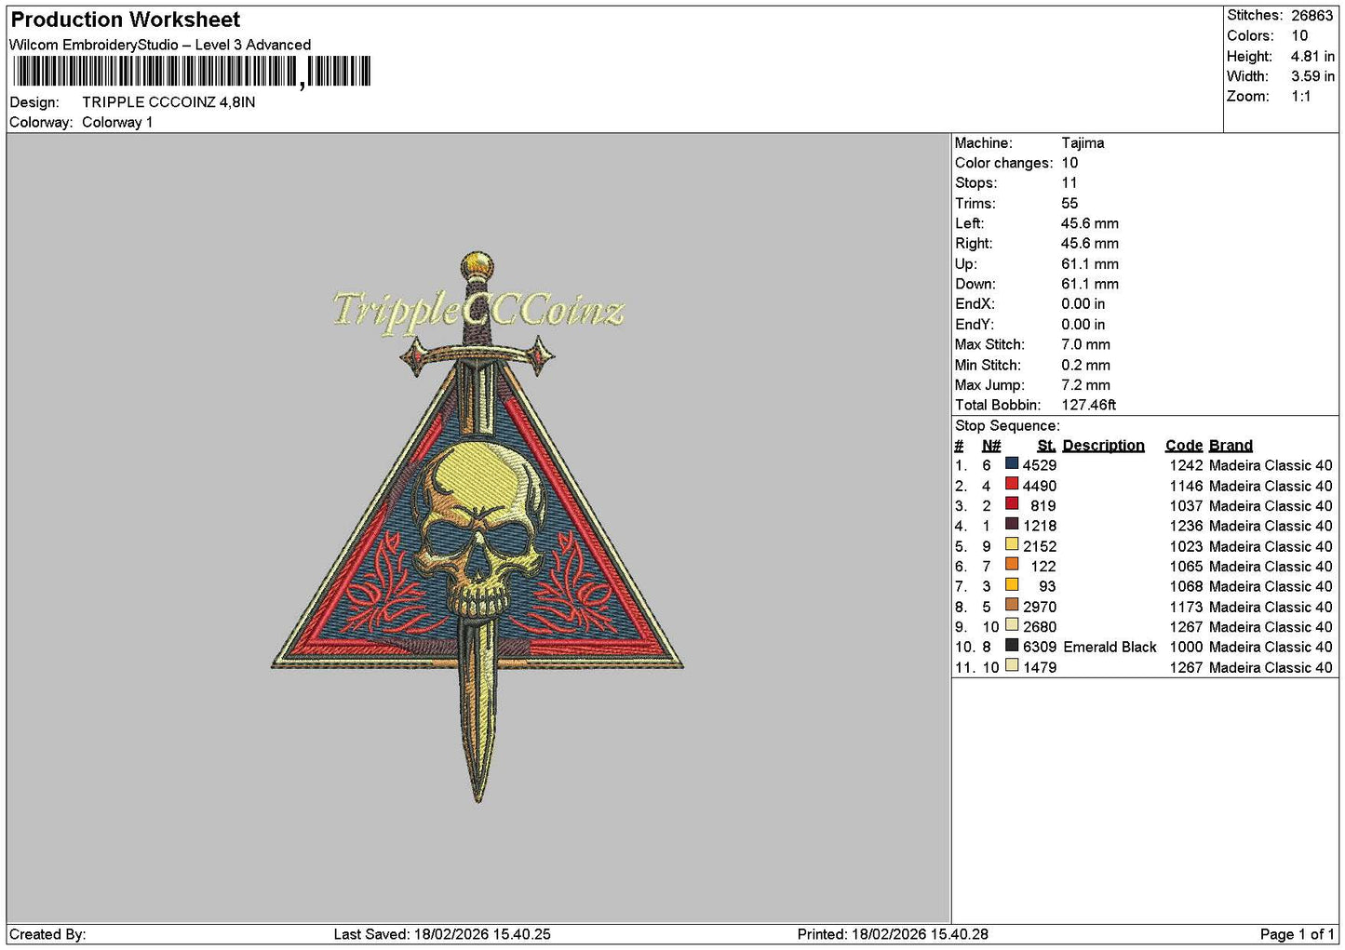Click the 'Description' column header
The height and width of the screenshot is (950, 1345).
[x=1104, y=446]
